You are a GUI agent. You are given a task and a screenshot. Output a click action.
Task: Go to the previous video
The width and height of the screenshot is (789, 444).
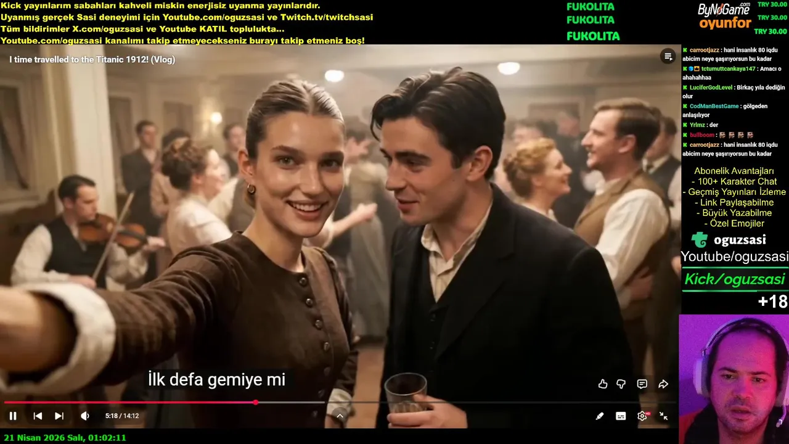pyautogui.click(x=38, y=416)
